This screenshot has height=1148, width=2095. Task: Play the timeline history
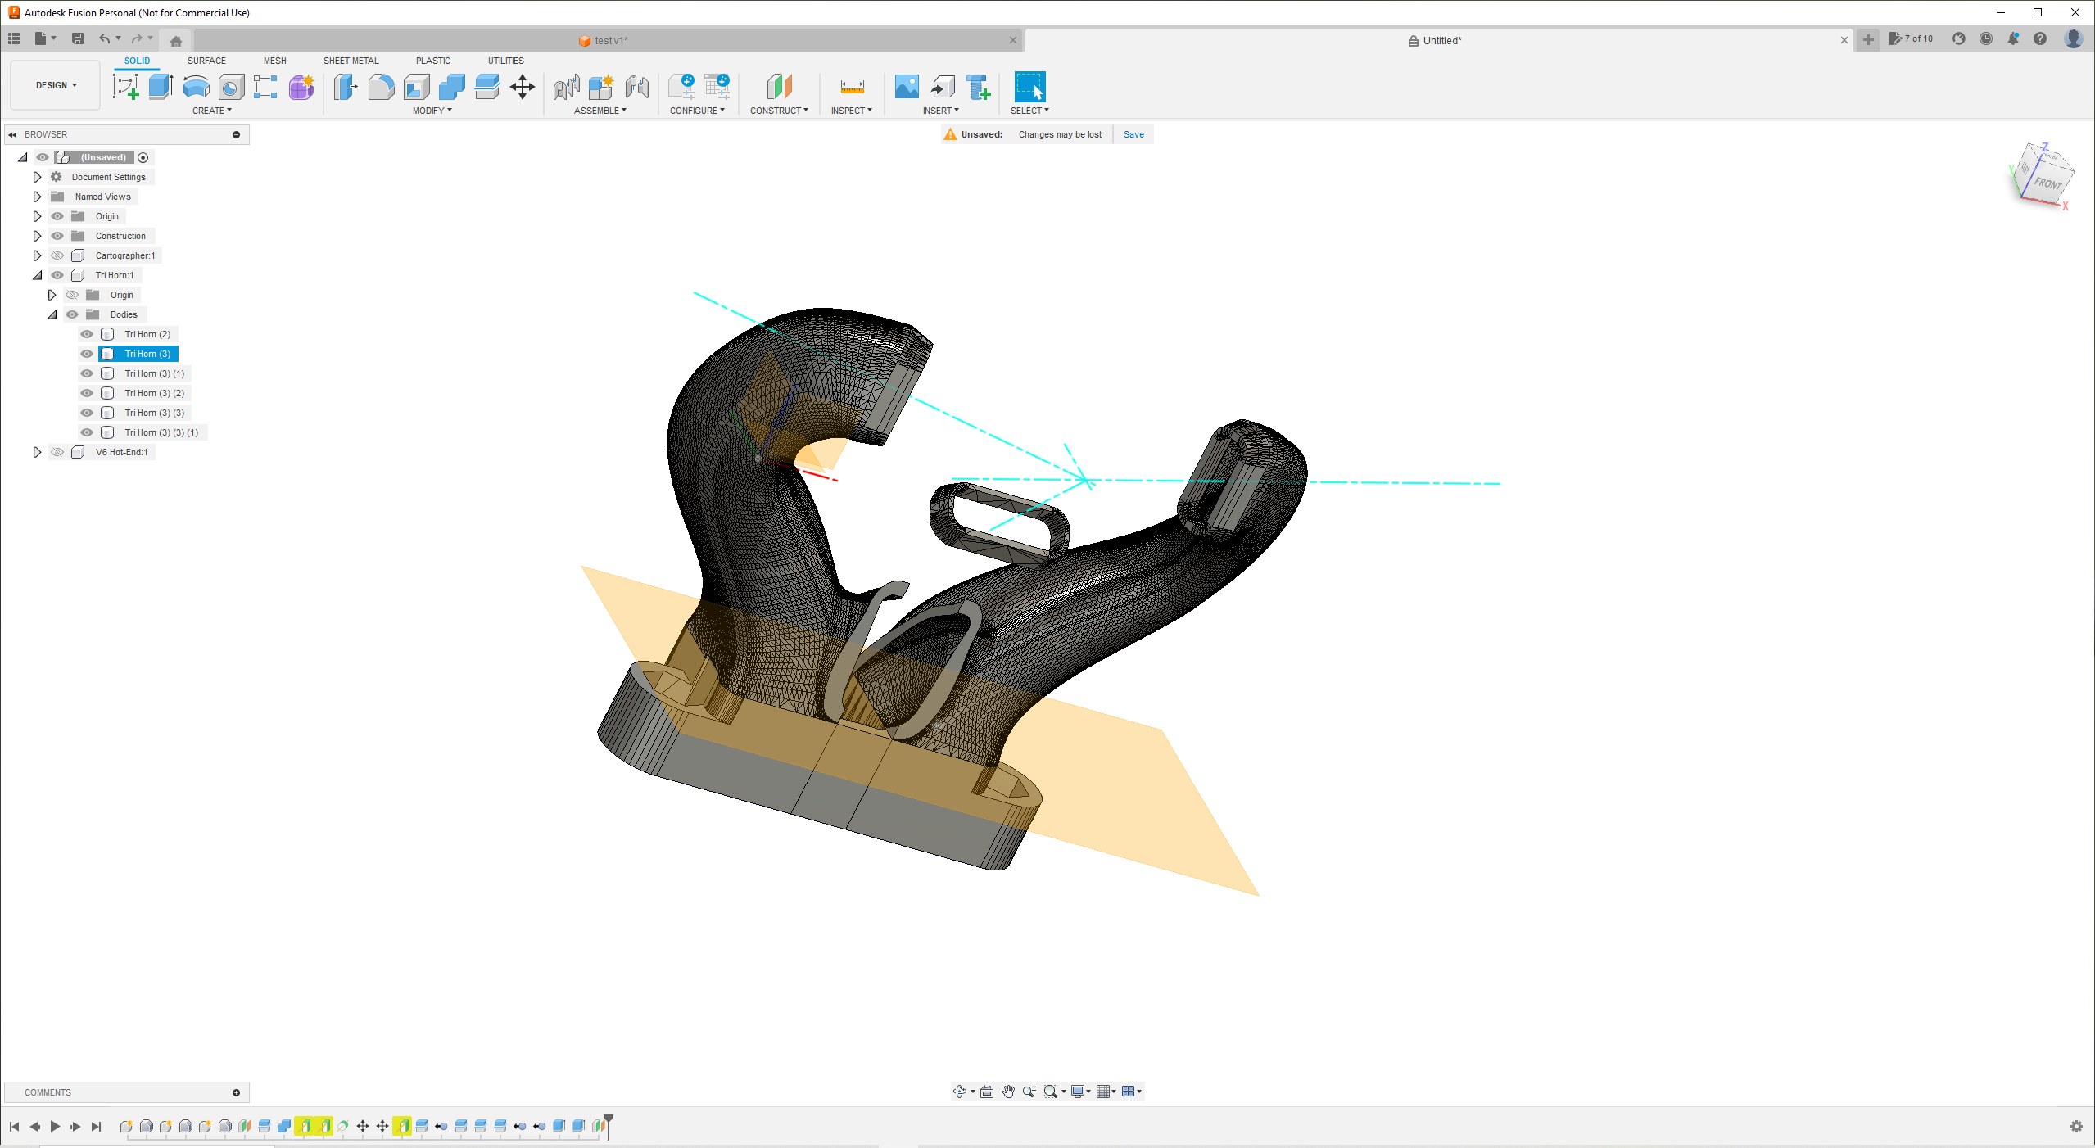click(55, 1127)
